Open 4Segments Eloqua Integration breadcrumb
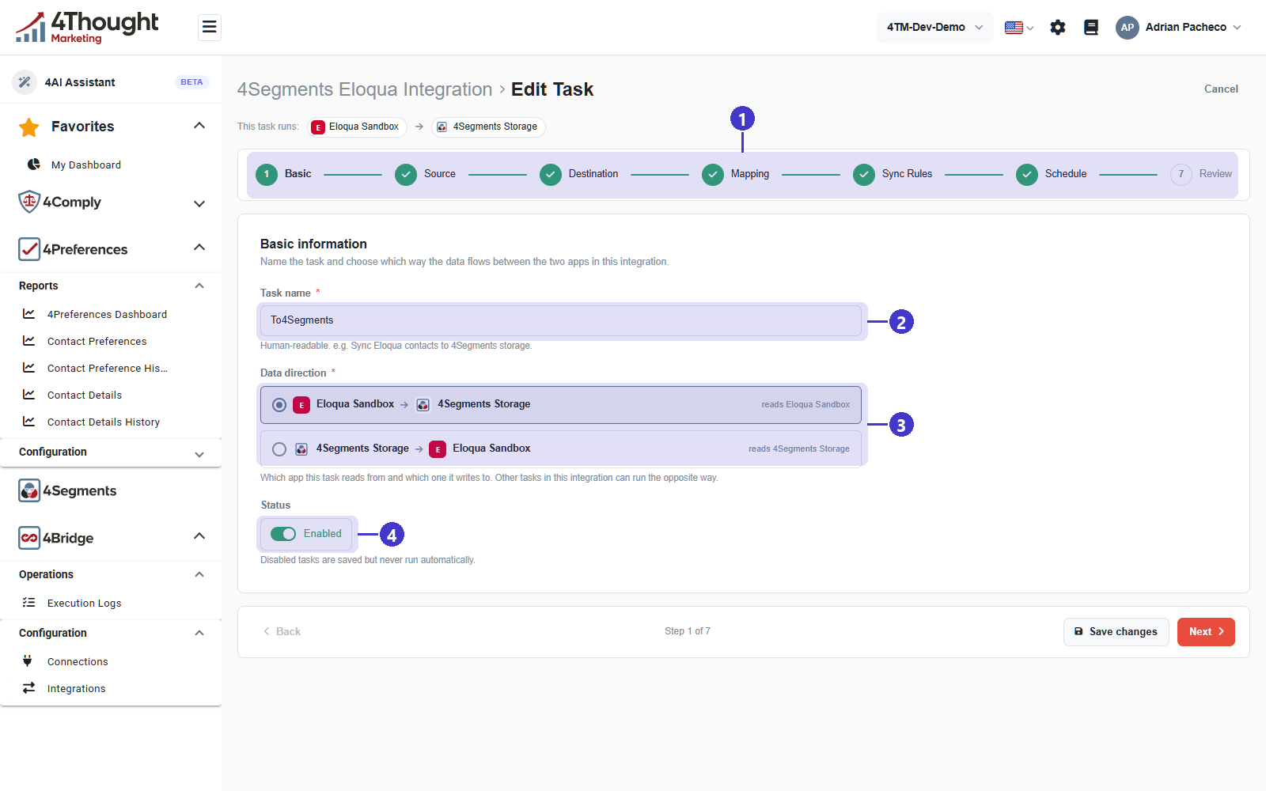Viewport: 1266px width, 791px height. (365, 89)
